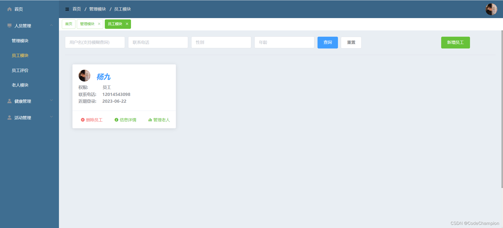Viewport: 503px width, 228px height.
Task: Click the person icon beside 活动管理
Action: tap(9, 118)
